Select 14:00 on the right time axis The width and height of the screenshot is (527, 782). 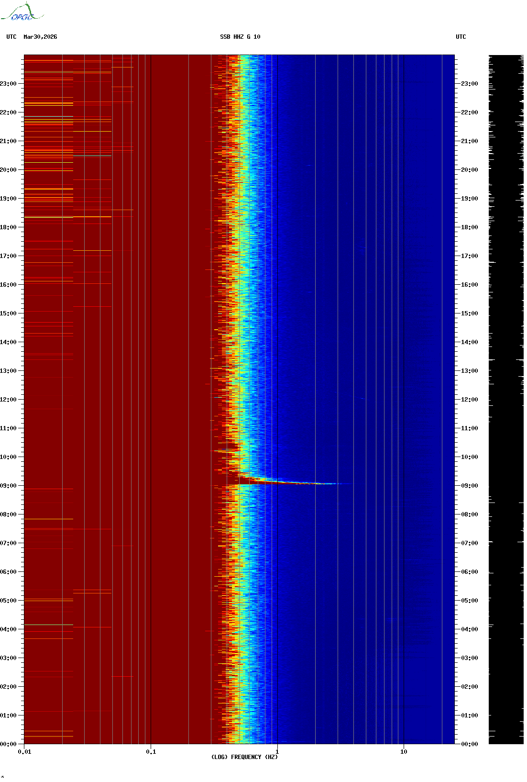pos(470,342)
